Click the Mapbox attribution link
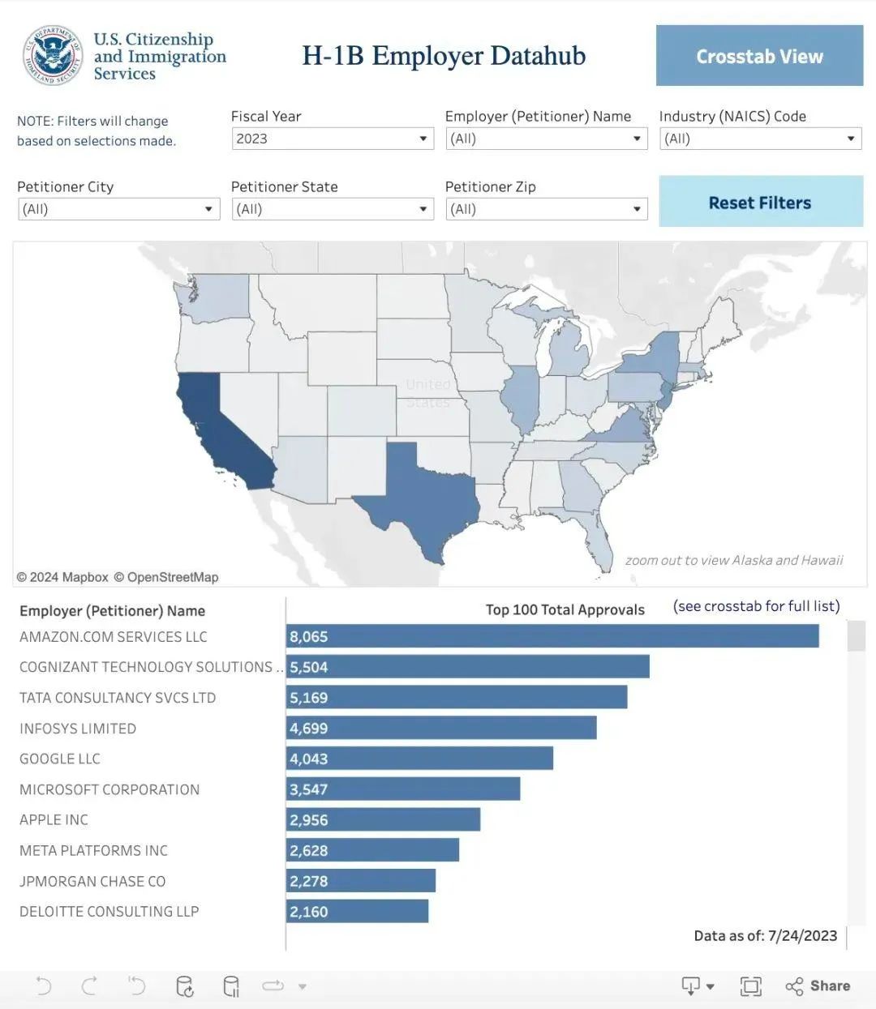 point(62,577)
